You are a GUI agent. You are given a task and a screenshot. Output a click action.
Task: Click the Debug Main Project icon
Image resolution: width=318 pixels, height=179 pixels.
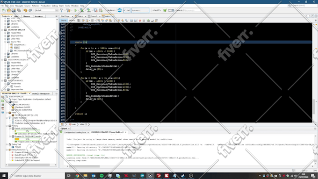click(x=101, y=10)
